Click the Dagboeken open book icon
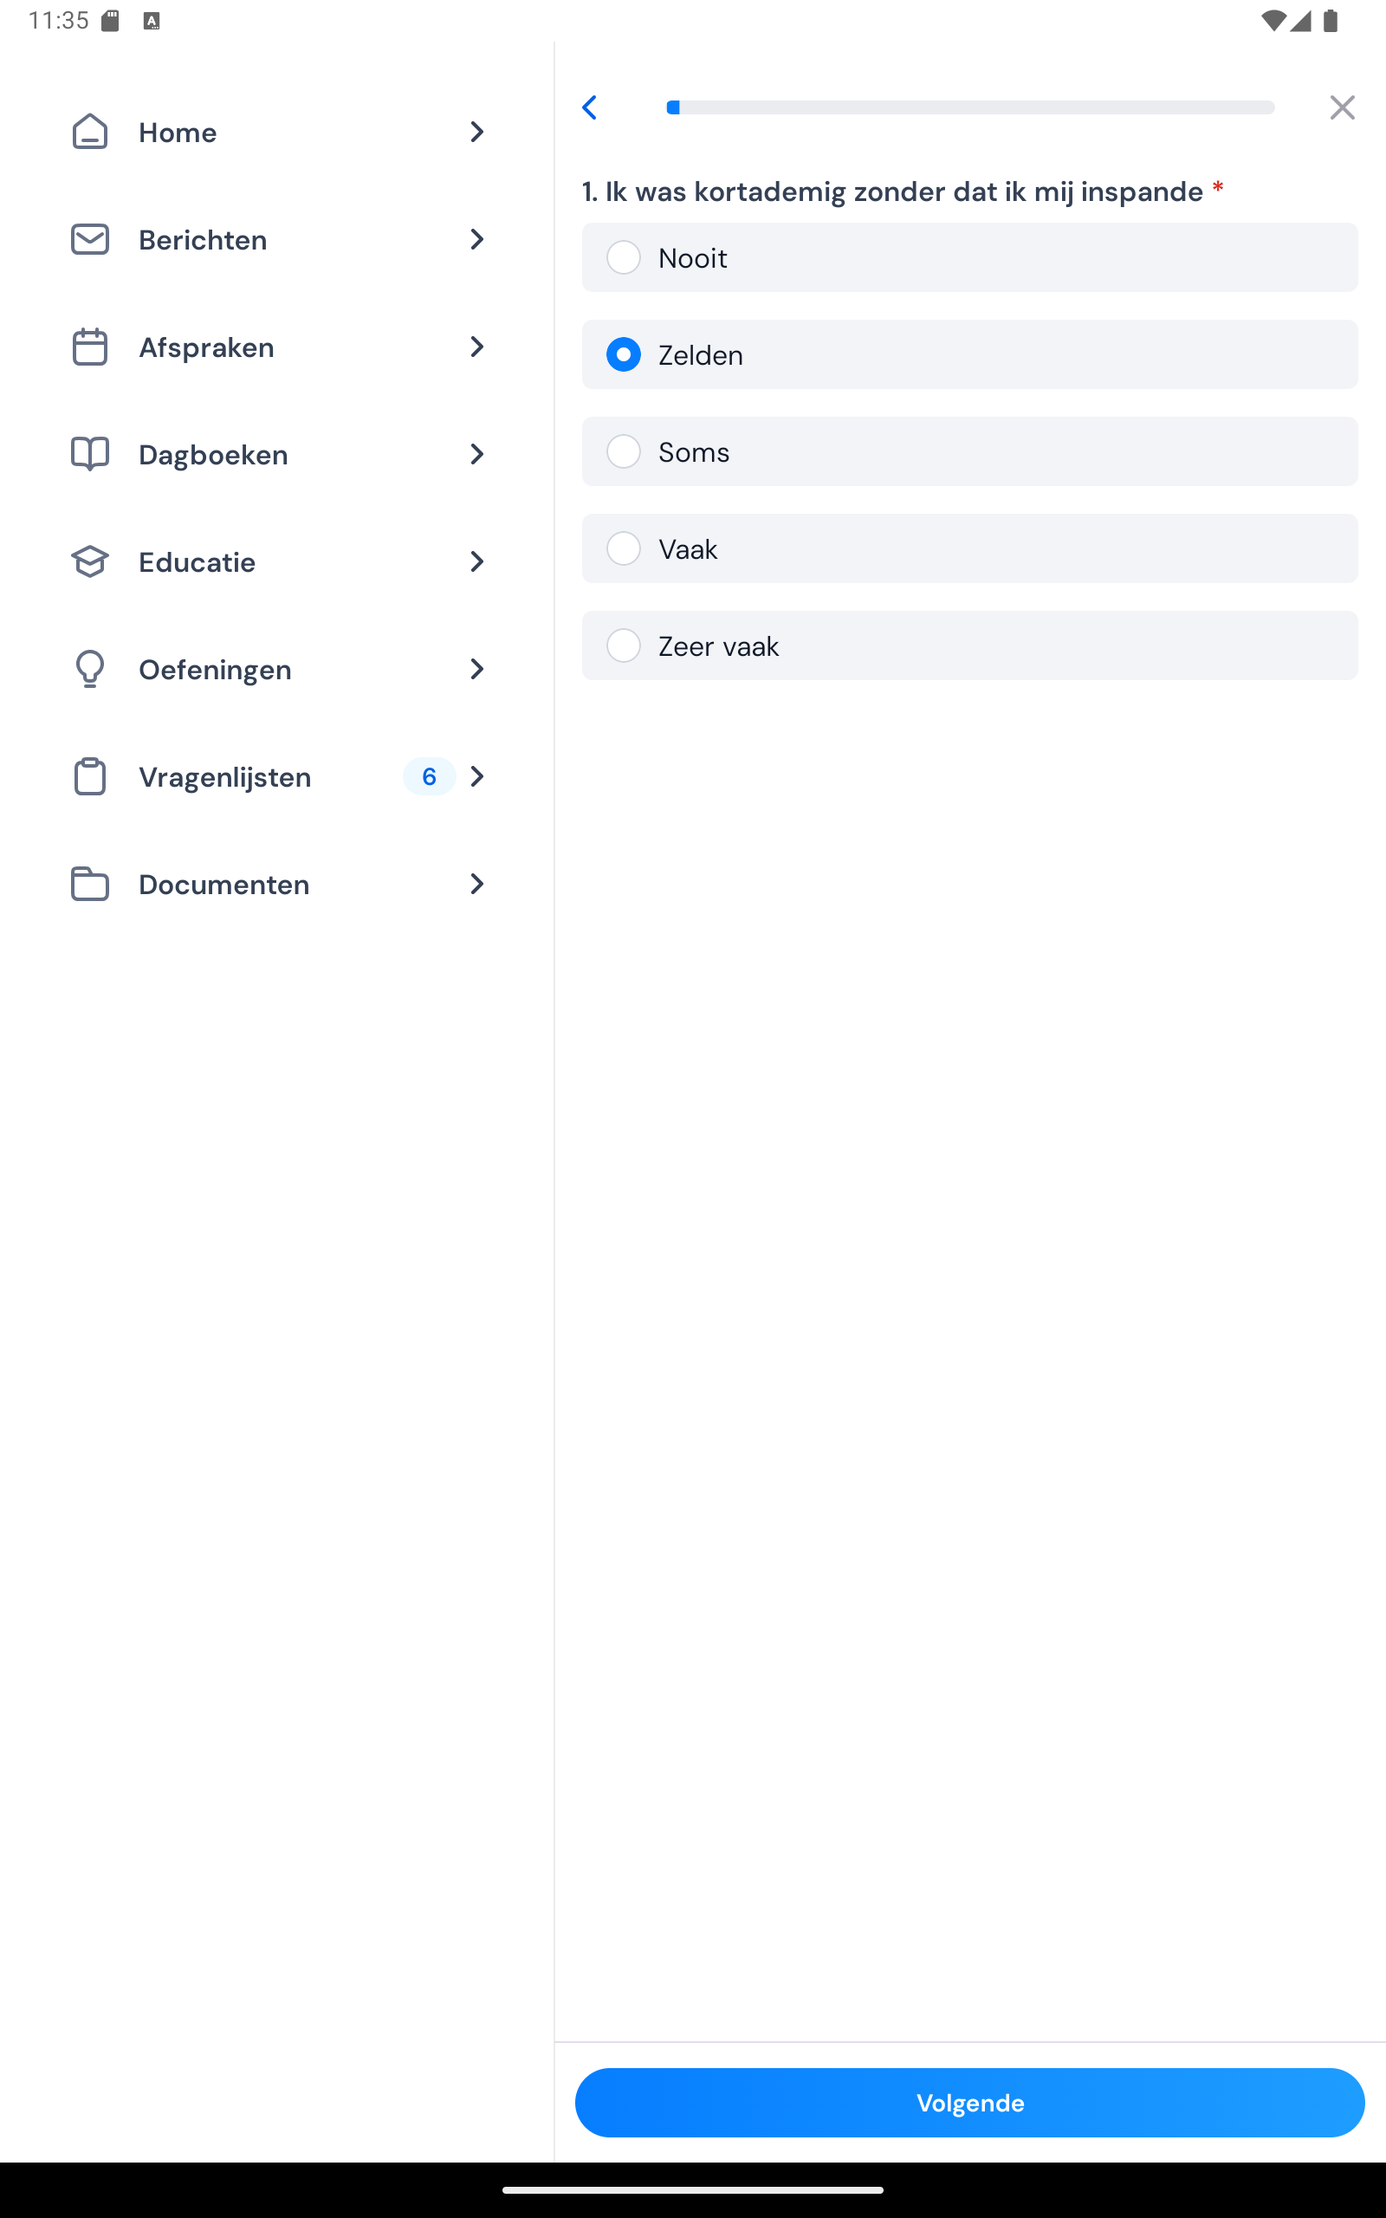The width and height of the screenshot is (1386, 2218). click(90, 454)
